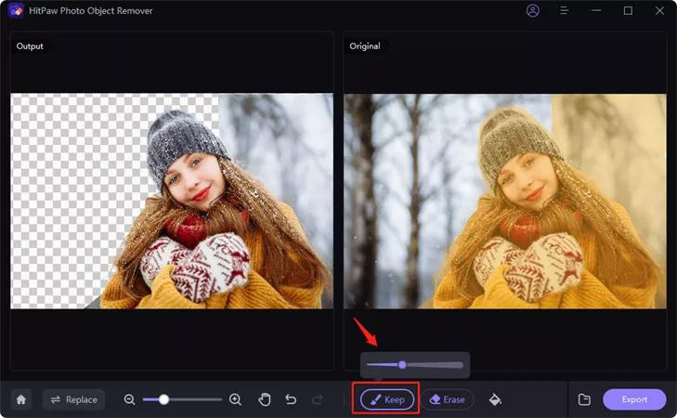The width and height of the screenshot is (677, 418).
Task: Click the Original preview image
Action: (x=505, y=201)
